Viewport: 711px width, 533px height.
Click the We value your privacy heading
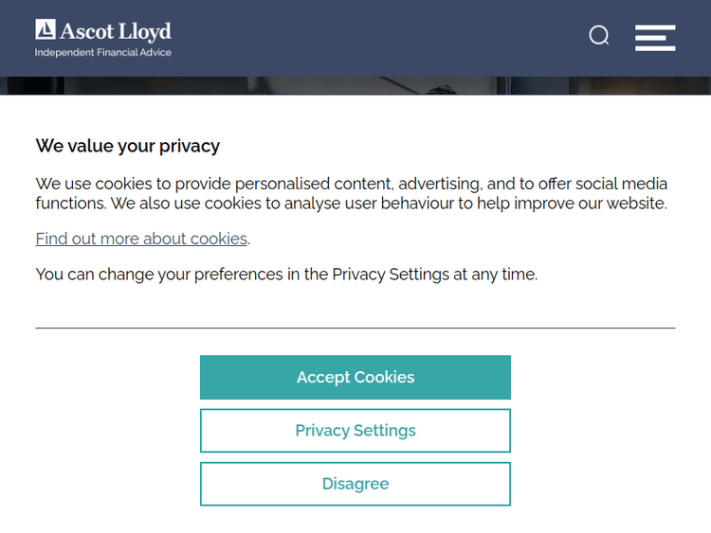[128, 146]
